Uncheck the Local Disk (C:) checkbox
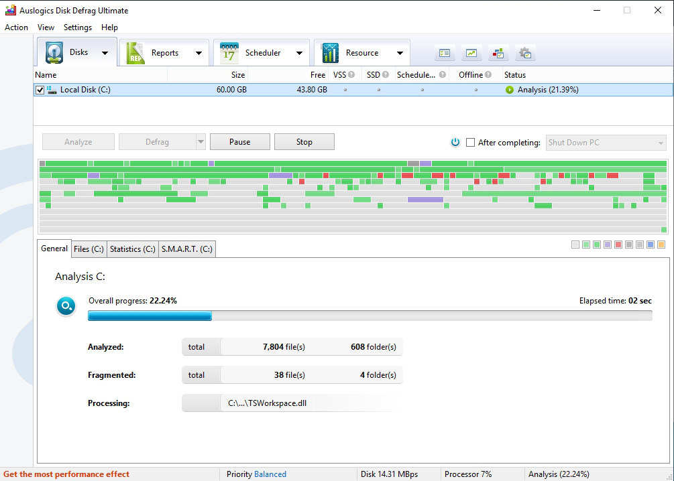Image resolution: width=674 pixels, height=481 pixels. 40,90
